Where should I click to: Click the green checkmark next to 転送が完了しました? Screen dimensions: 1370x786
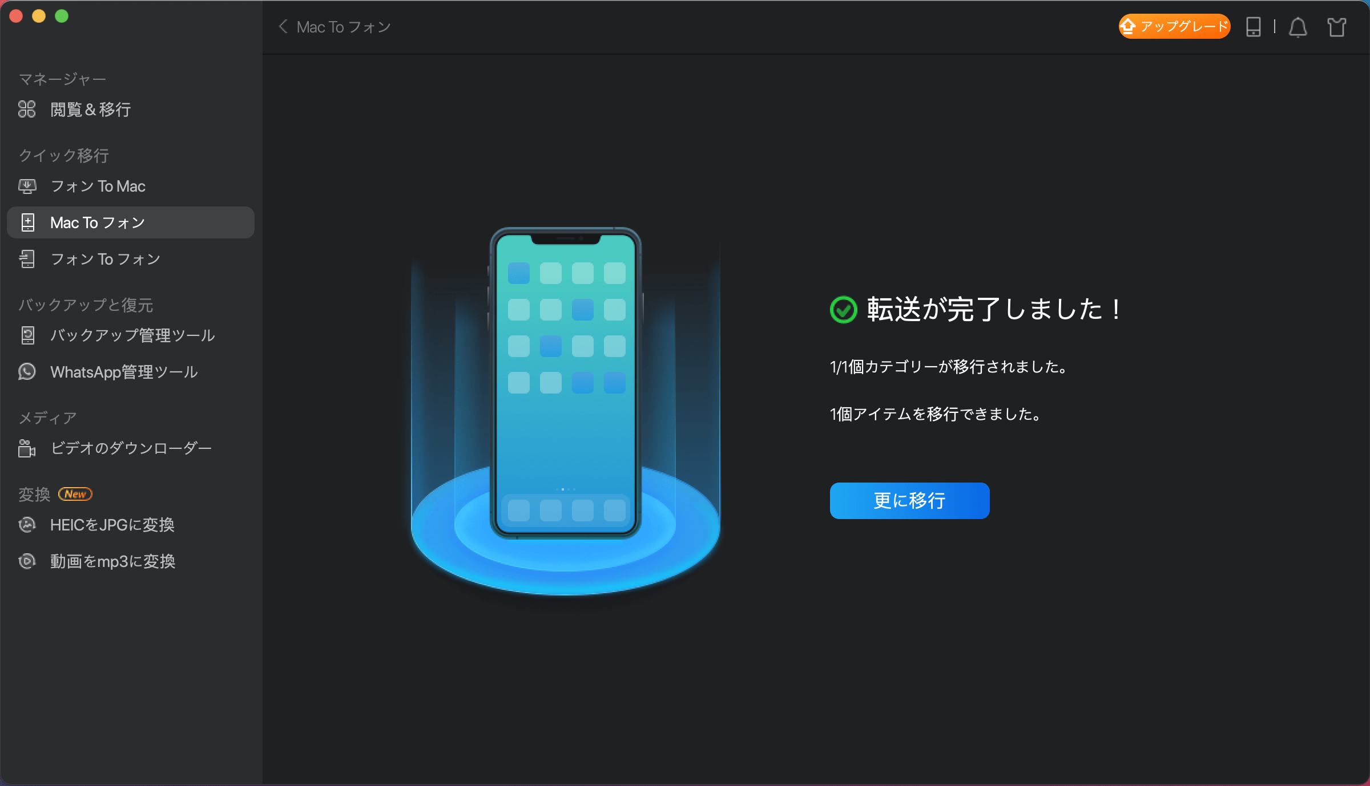(x=843, y=310)
